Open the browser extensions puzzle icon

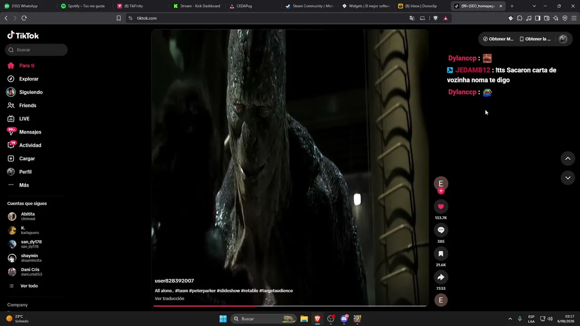[520, 18]
